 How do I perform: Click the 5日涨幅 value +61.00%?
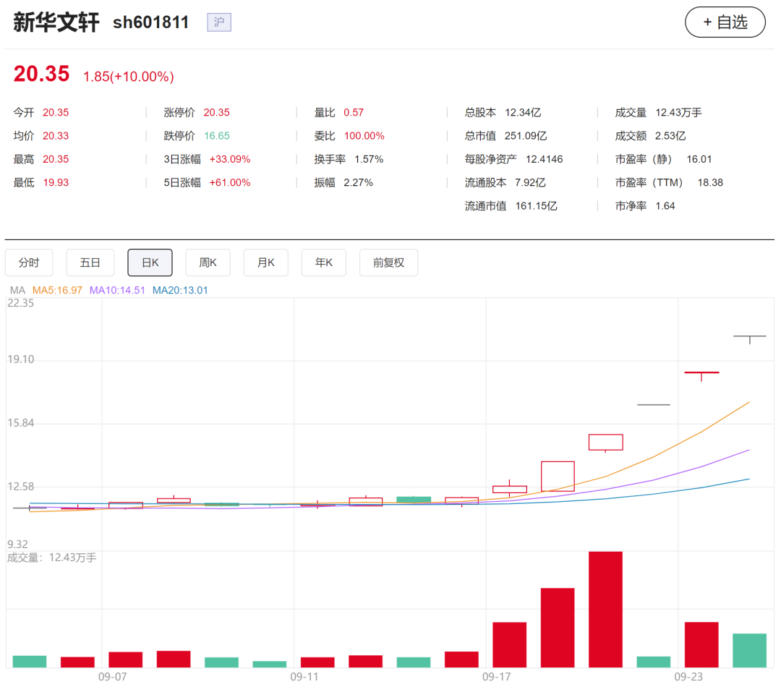230,183
